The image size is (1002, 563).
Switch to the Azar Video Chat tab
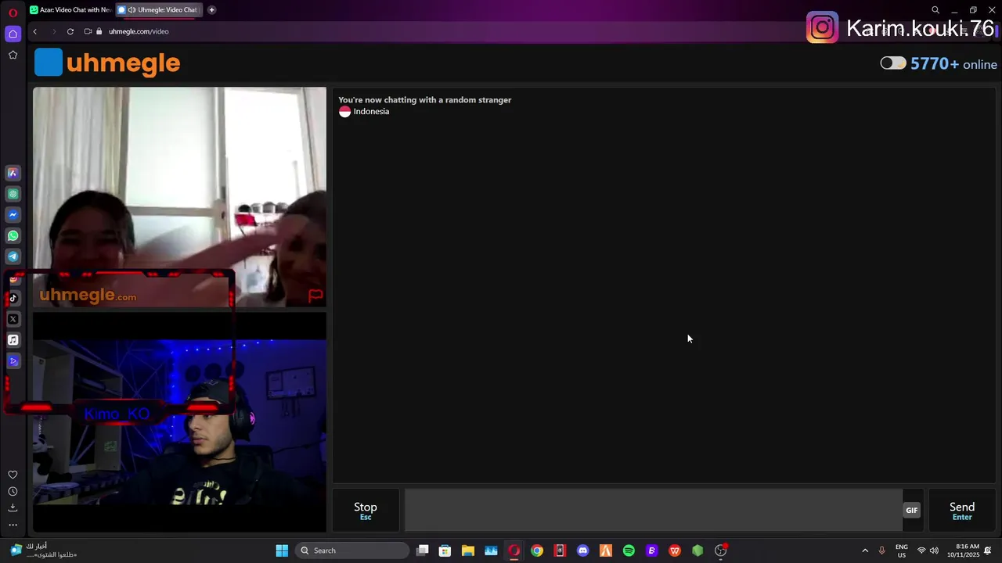pyautogui.click(x=70, y=10)
